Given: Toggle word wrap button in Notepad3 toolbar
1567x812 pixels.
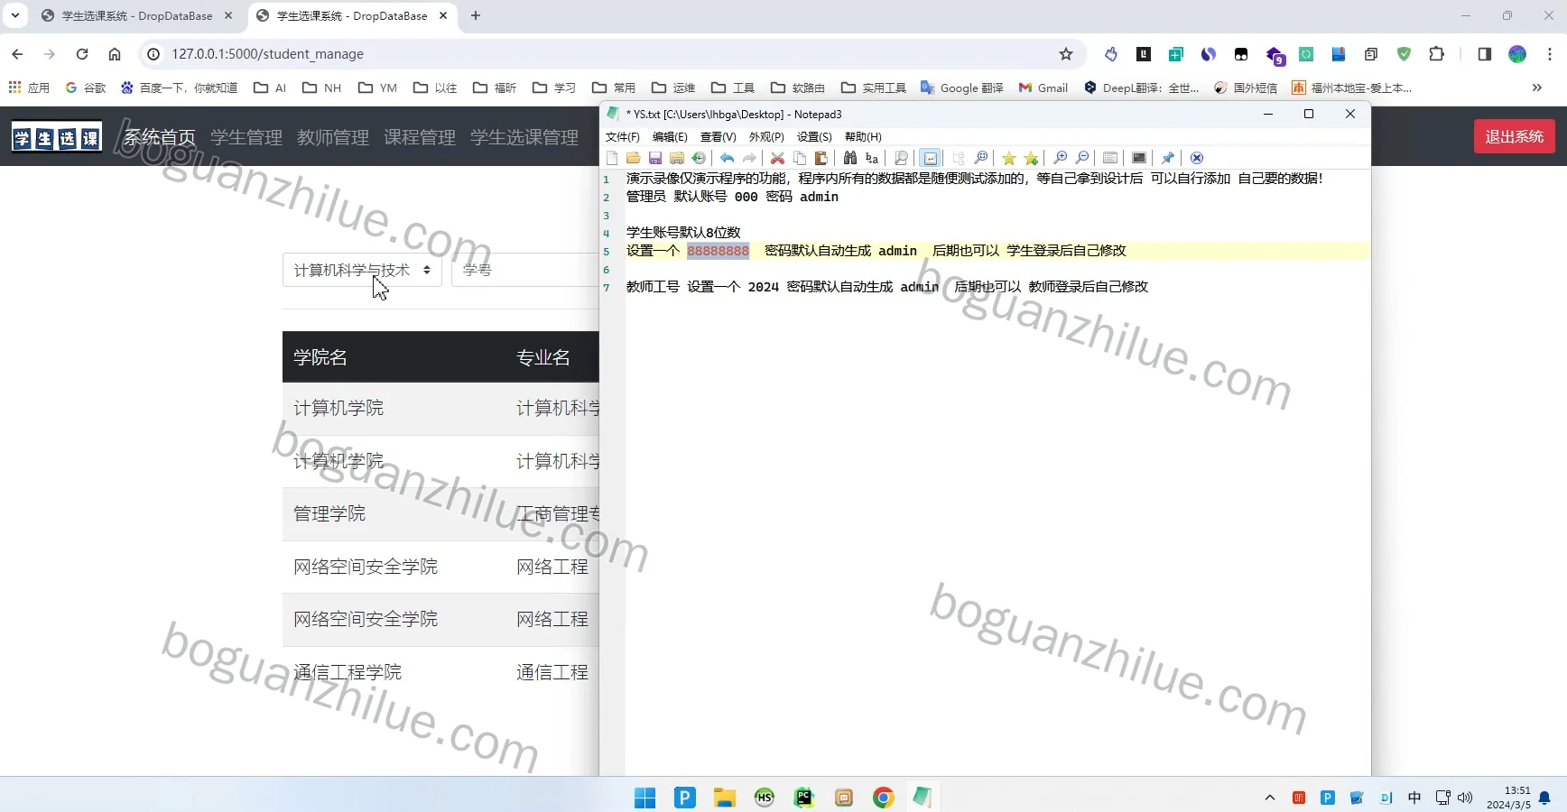Looking at the screenshot, I should click(931, 158).
